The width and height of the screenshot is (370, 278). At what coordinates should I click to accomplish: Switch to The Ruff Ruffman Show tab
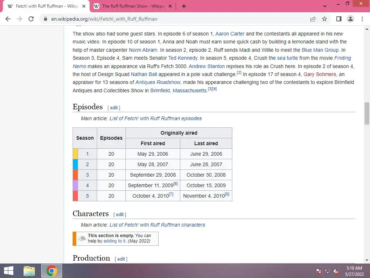133,7
